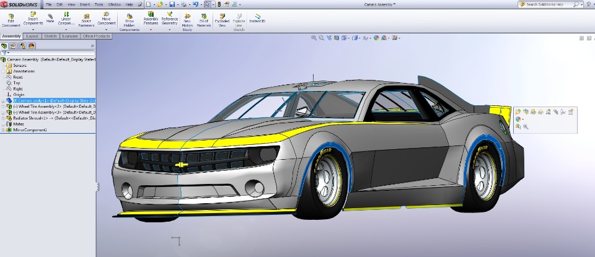Image resolution: width=595 pixels, height=257 pixels.
Task: Open the Help menu
Action: (129, 4)
